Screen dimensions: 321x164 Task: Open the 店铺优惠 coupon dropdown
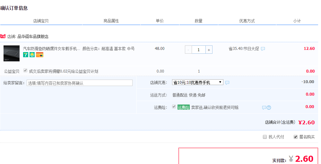pos(197,82)
